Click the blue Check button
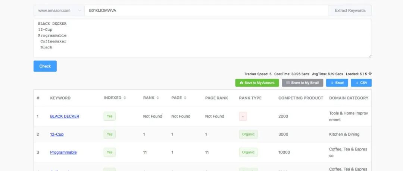The image size is (403, 171). (x=45, y=66)
